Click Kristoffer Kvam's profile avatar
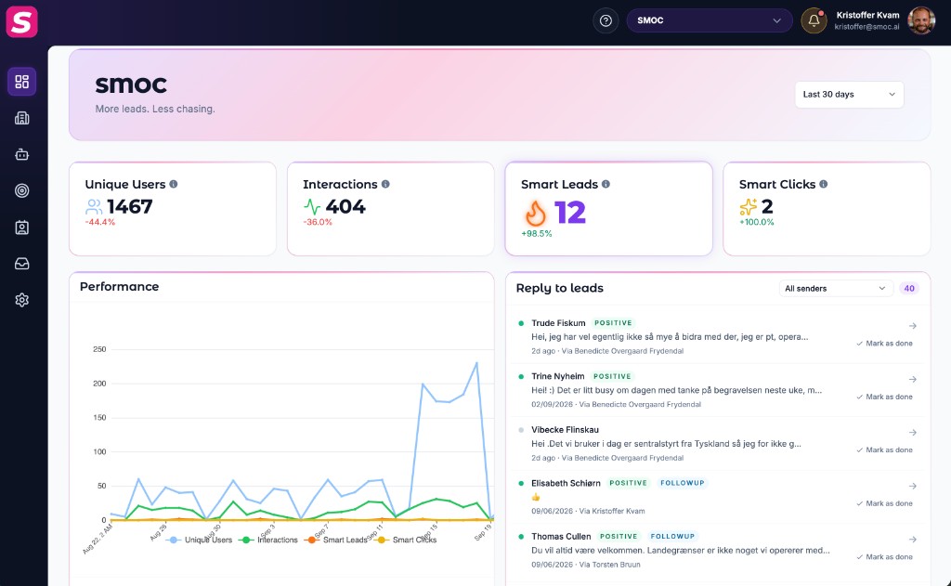Image resolution: width=951 pixels, height=586 pixels. [920, 20]
